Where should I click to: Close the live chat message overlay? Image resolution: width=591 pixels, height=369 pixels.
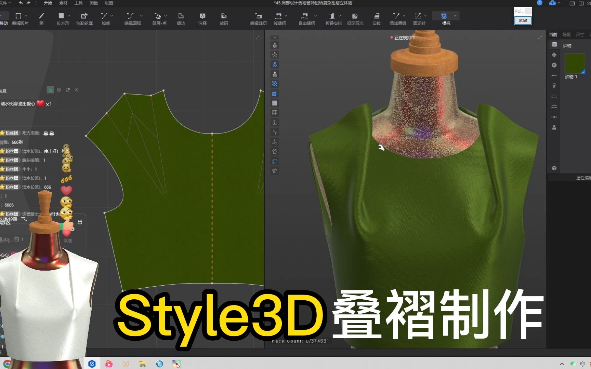pyautogui.click(x=77, y=90)
